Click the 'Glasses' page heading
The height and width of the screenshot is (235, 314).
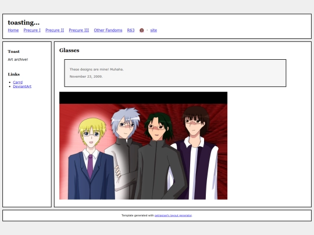tap(69, 50)
